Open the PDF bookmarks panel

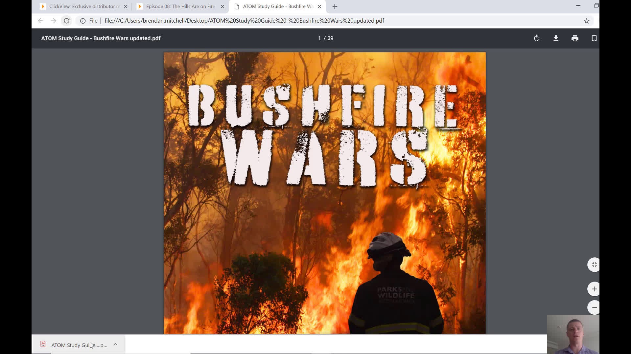594,38
